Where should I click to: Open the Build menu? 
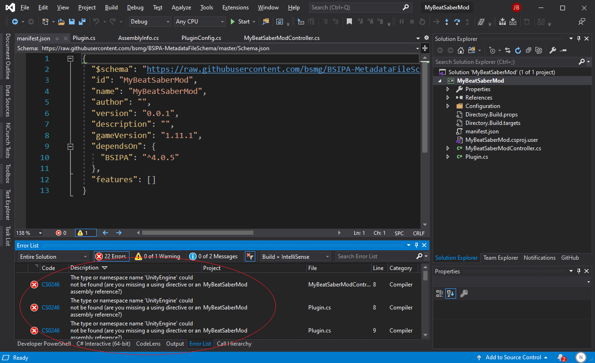pos(111,8)
